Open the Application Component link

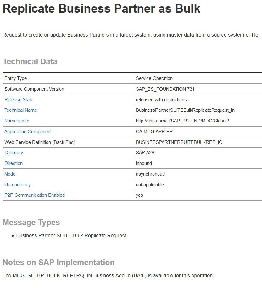click(x=28, y=132)
